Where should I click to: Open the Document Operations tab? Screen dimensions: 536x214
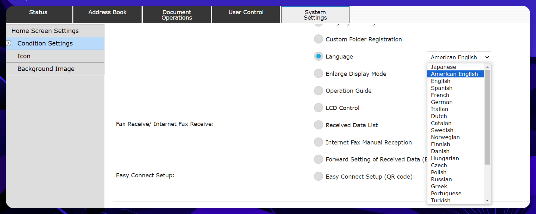tap(177, 15)
